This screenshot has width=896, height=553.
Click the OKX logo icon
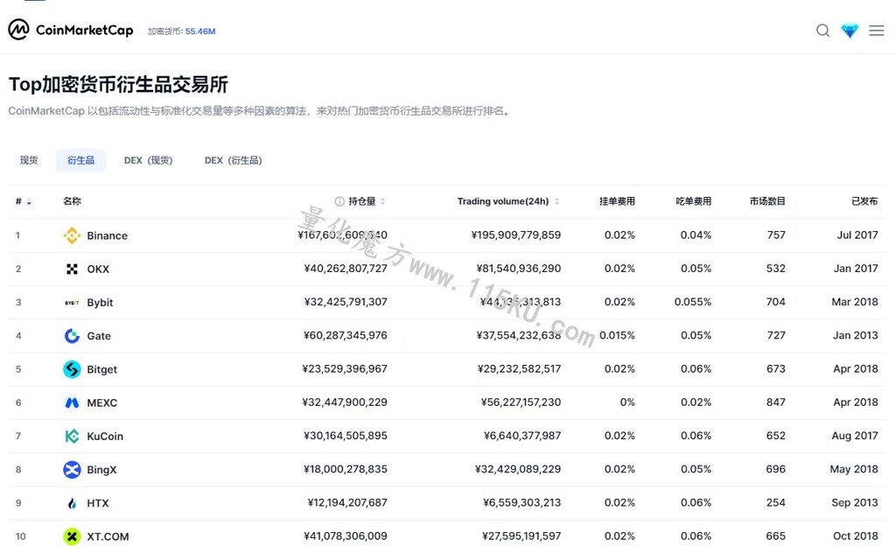(x=72, y=269)
